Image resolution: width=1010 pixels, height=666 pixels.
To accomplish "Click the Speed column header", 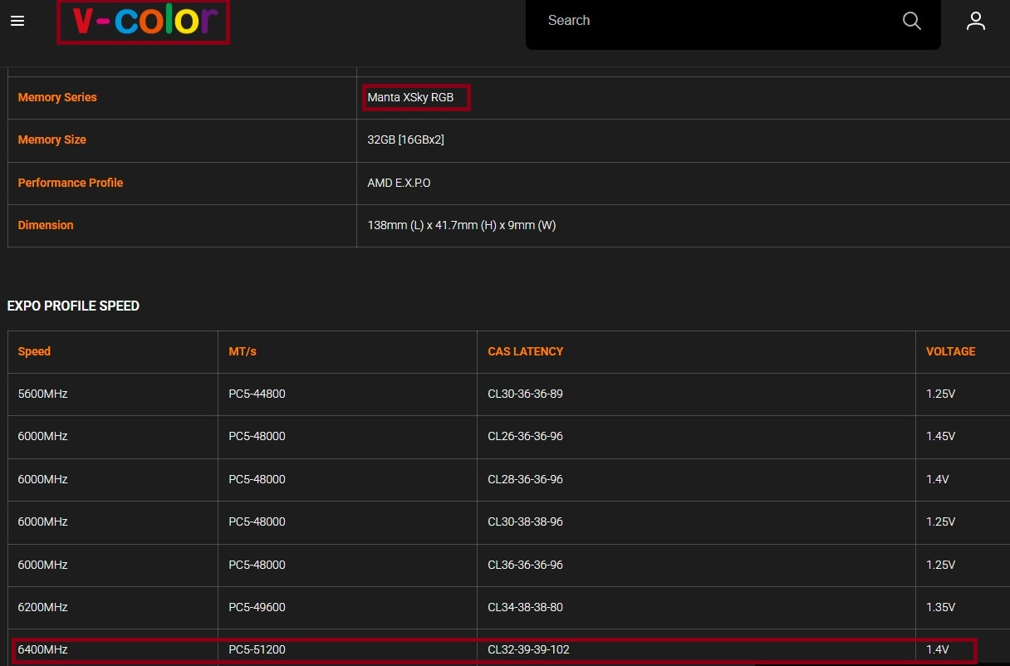I will click(34, 351).
